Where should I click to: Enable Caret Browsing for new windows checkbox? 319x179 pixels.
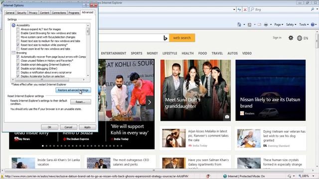18,33
